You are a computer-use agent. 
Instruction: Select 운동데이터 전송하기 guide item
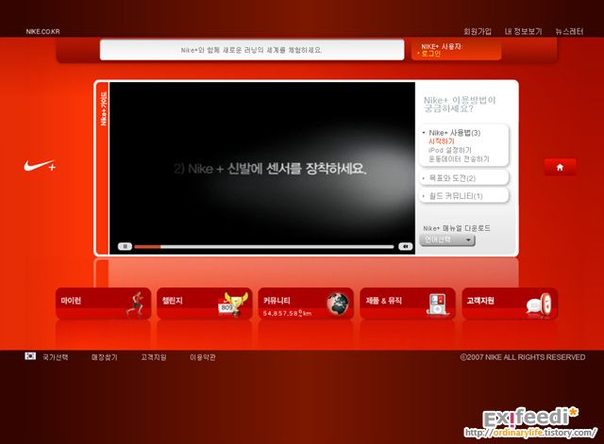pyautogui.click(x=459, y=159)
